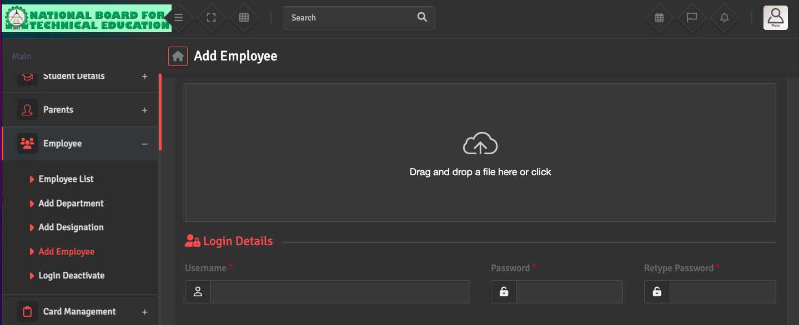The width and height of the screenshot is (799, 325).
Task: Expand the Card Management section
Action: (81, 312)
